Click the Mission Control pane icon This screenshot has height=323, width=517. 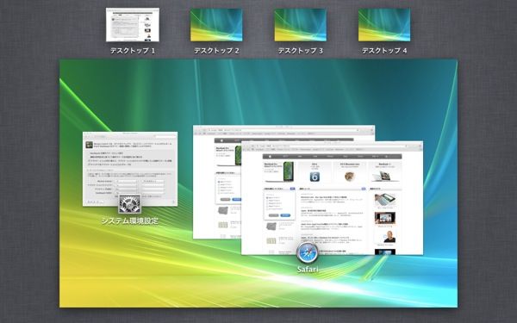pos(89,145)
